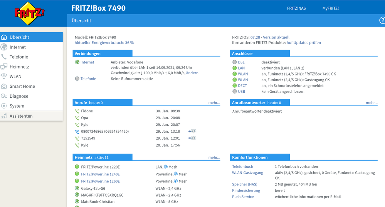This screenshot has width=385, height=207.
Task: Open the Kindersicherung link
Action: 246,190
